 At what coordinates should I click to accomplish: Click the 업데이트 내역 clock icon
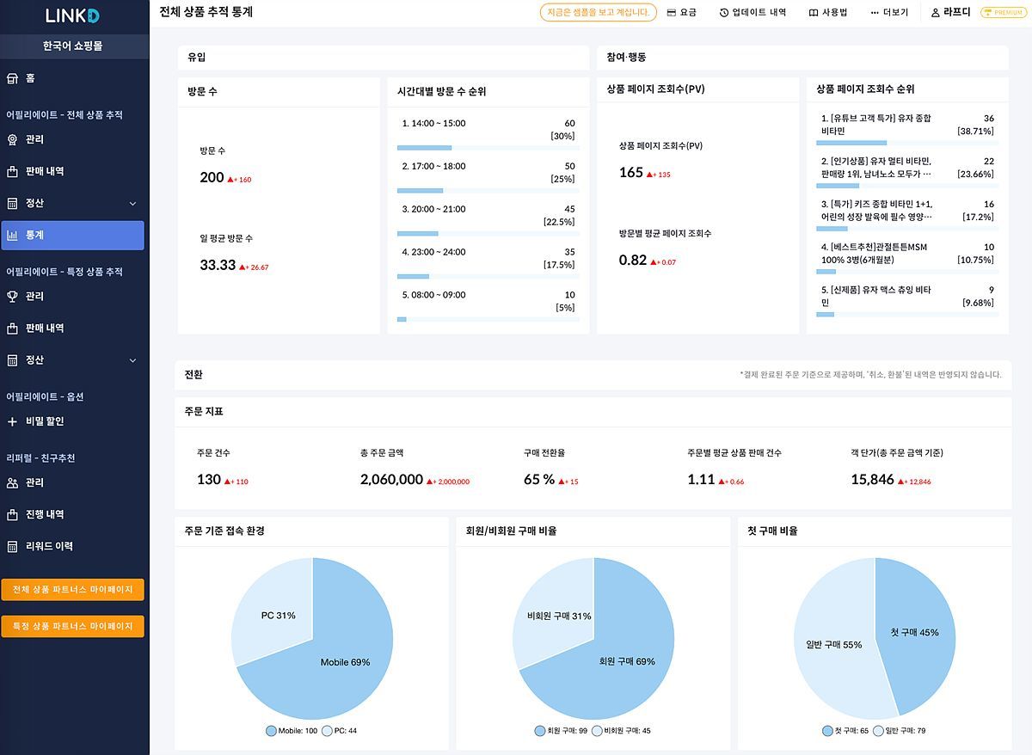click(724, 13)
